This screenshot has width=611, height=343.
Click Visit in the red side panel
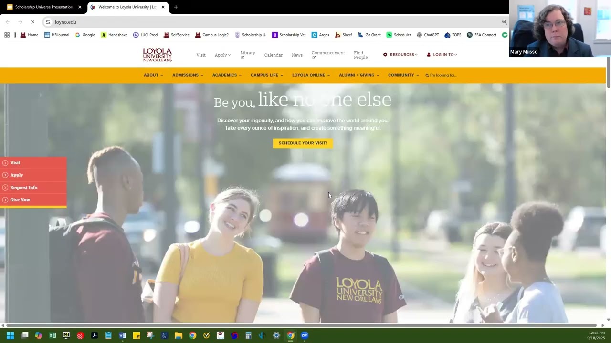(x=33, y=163)
